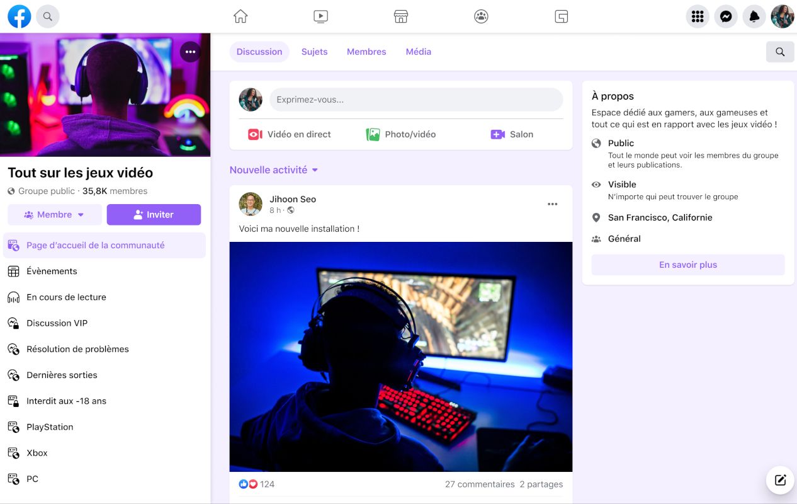Expand the Membre dropdown button
797x504 pixels.
coord(55,214)
